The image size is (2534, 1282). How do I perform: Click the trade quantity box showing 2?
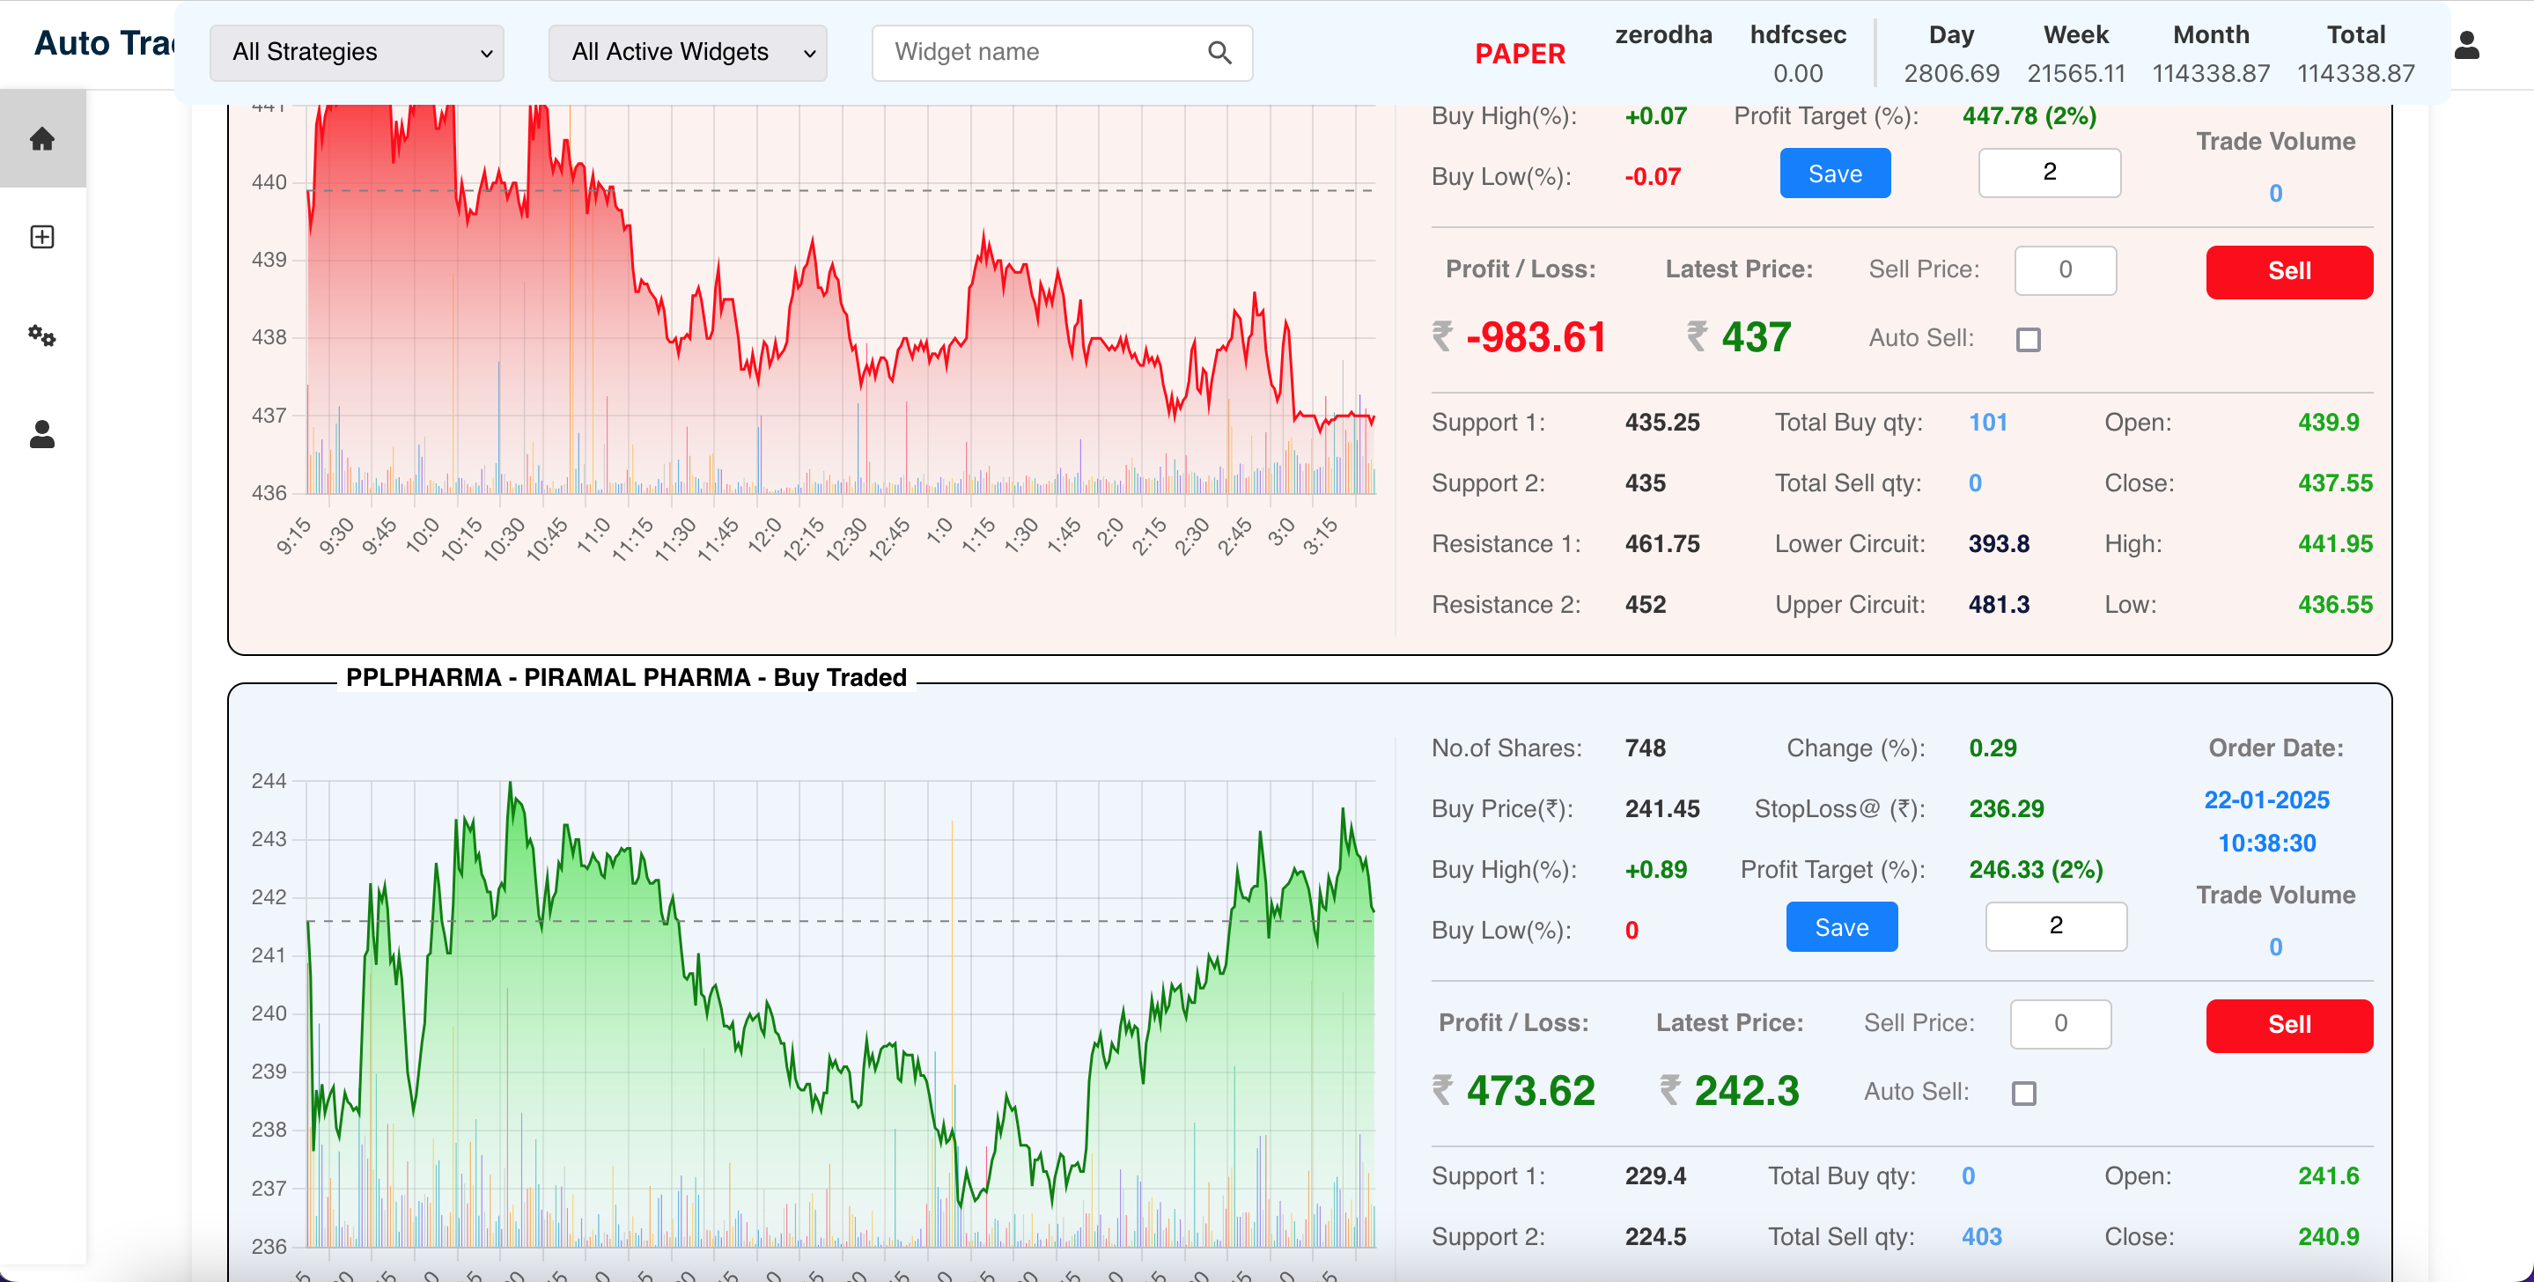click(2049, 173)
